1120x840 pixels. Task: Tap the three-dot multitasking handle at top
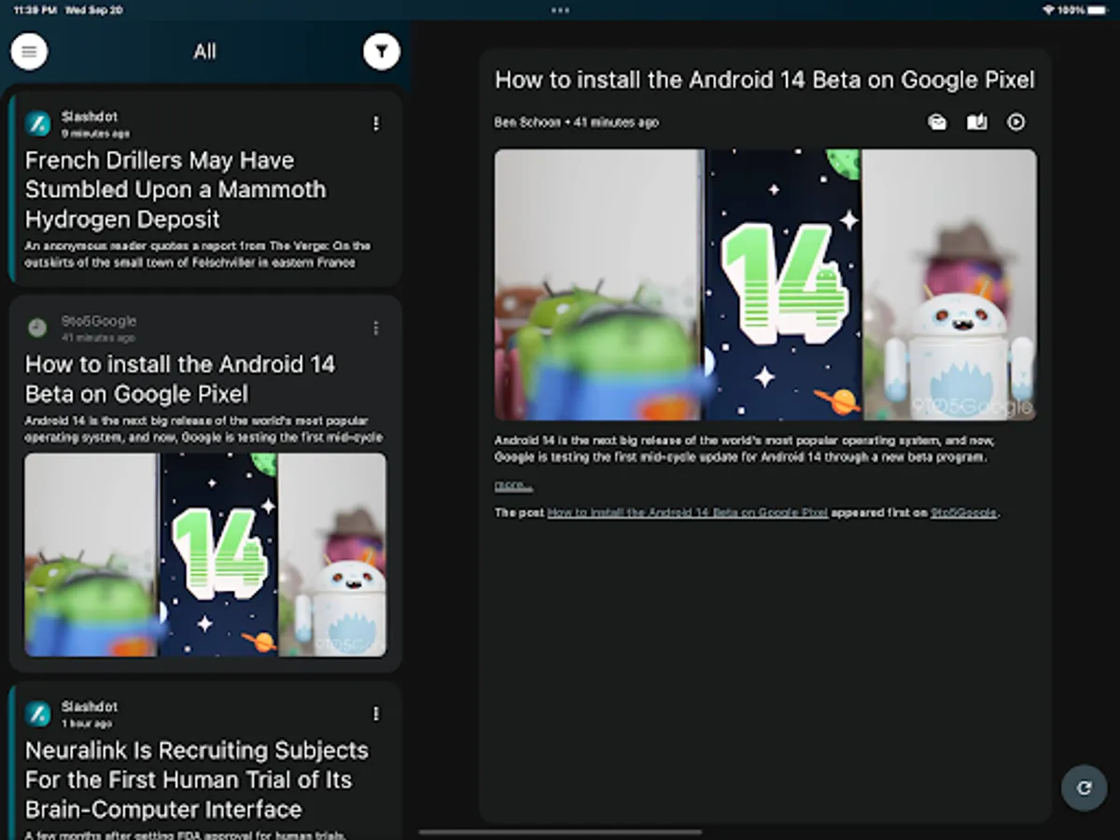point(560,9)
